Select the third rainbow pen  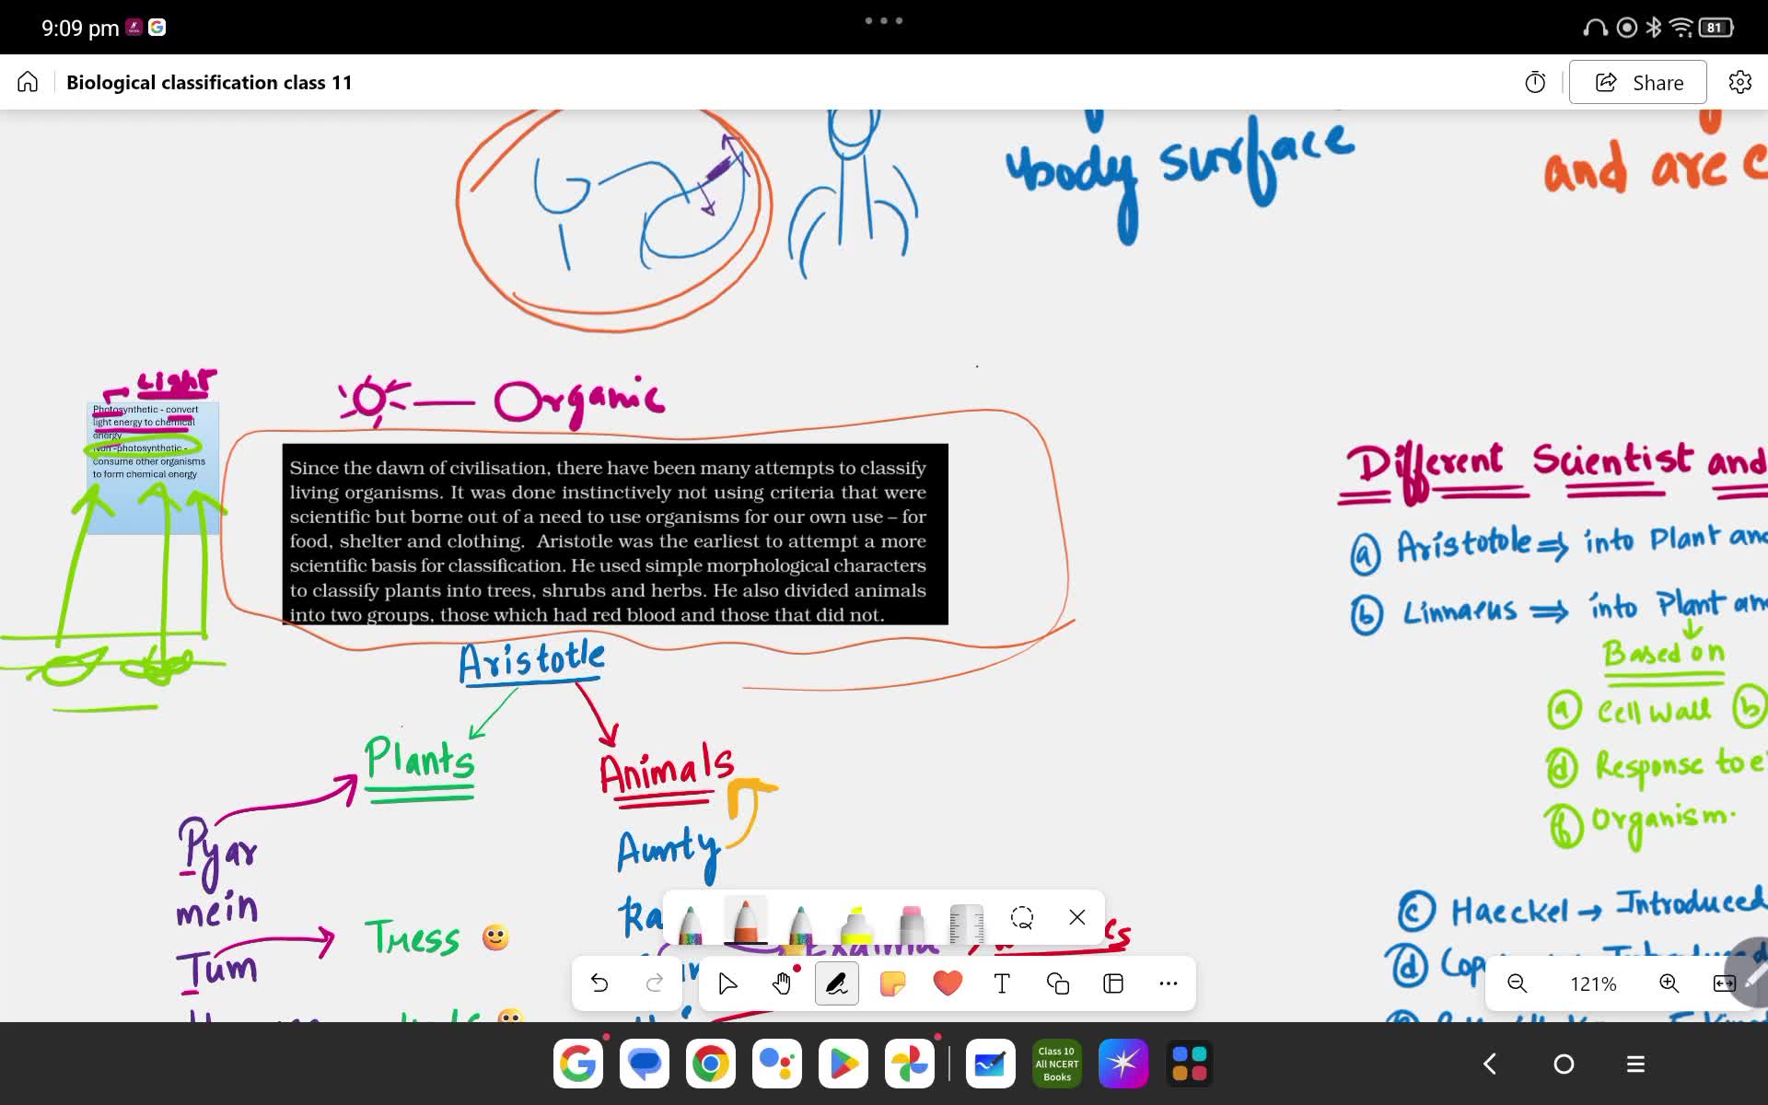coord(800,924)
